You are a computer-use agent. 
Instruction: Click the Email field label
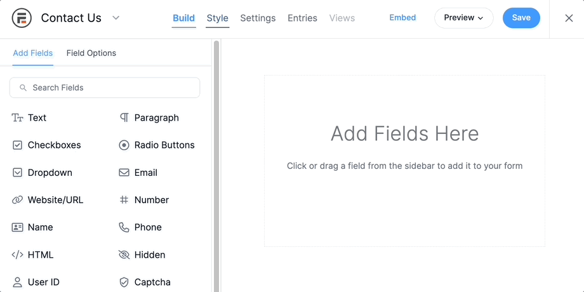[x=145, y=173]
